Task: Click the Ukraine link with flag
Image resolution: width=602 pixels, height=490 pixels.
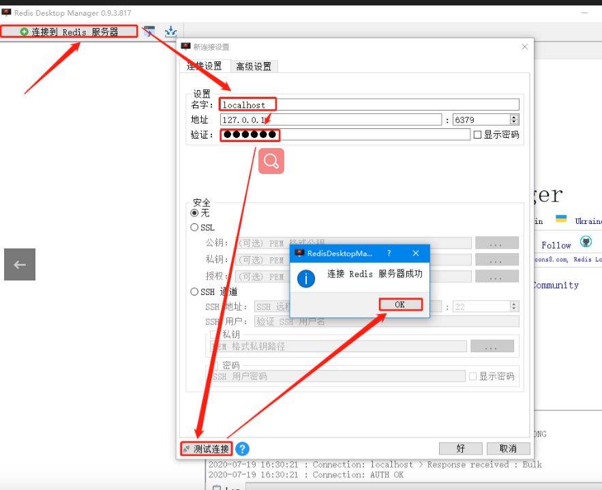Action: [x=588, y=221]
